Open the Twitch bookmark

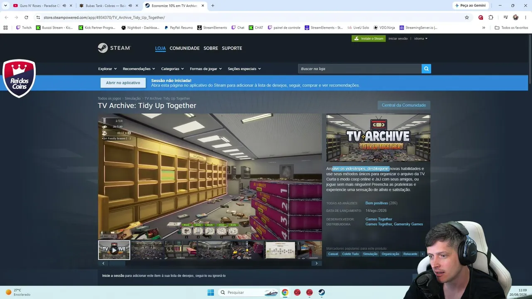tap(24, 28)
